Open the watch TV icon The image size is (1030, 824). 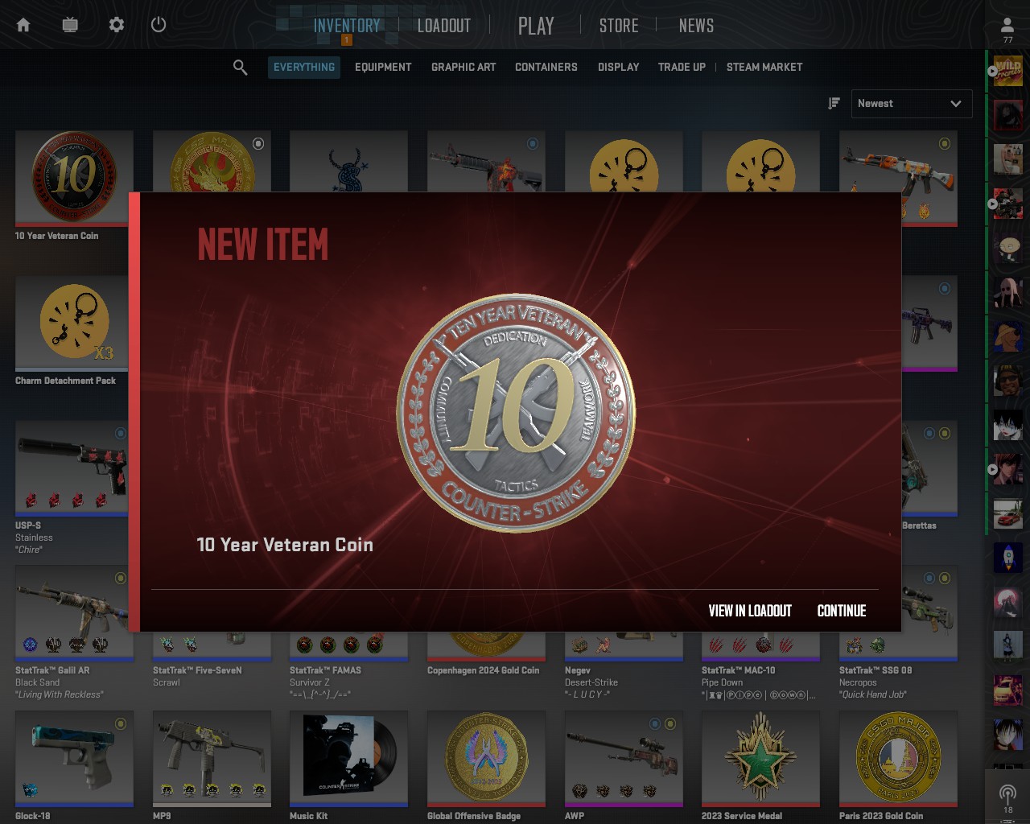point(70,25)
